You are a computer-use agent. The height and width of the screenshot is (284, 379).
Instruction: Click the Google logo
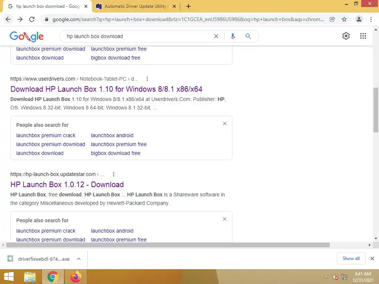[x=27, y=36]
